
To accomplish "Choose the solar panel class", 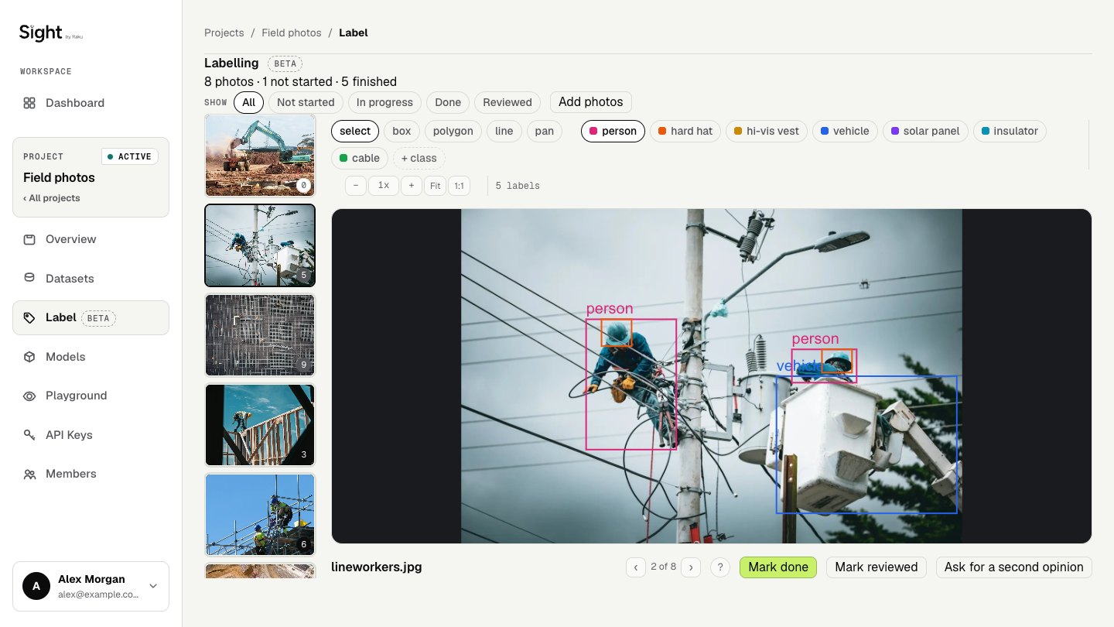I will point(924,131).
